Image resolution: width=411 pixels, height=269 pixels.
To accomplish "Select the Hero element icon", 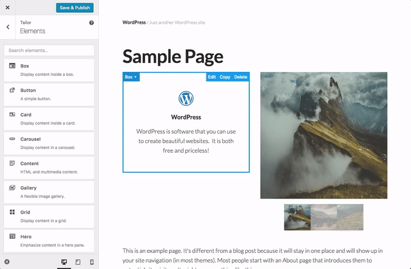I will 12,236.
